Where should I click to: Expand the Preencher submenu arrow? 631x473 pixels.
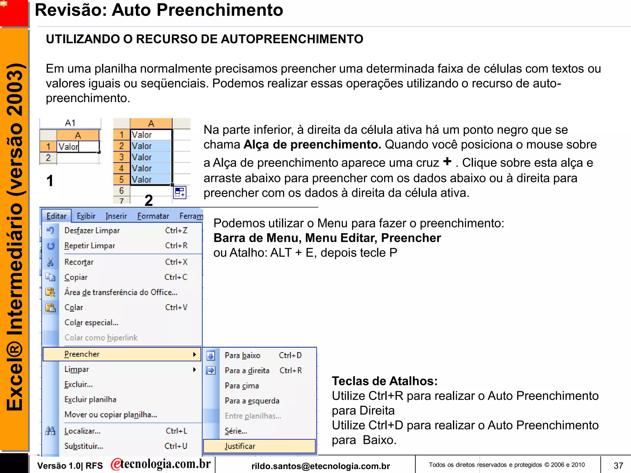pyautogui.click(x=194, y=354)
